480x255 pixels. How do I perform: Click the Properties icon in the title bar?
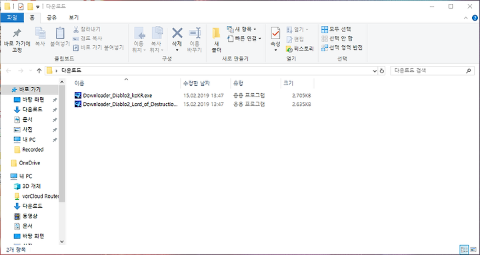(x=21, y=7)
